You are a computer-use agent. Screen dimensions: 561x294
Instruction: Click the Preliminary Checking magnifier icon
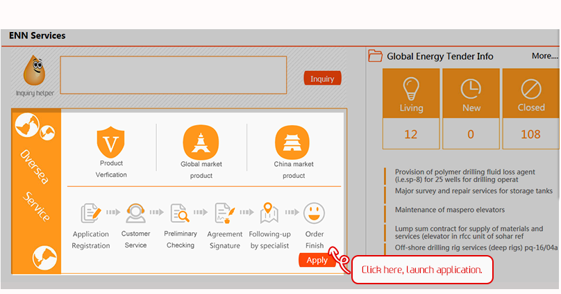click(180, 213)
